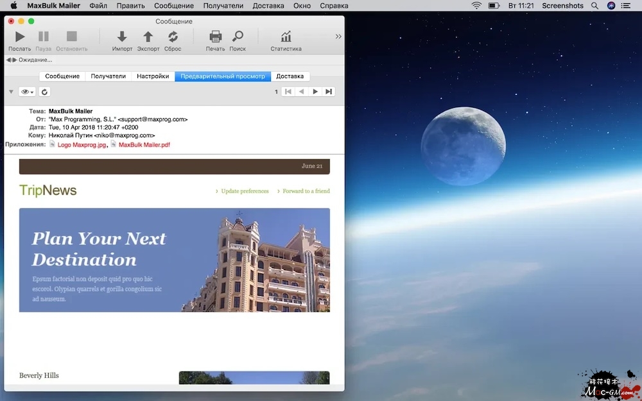Open the Logo Maxprog.jpg attachment

click(x=82, y=145)
